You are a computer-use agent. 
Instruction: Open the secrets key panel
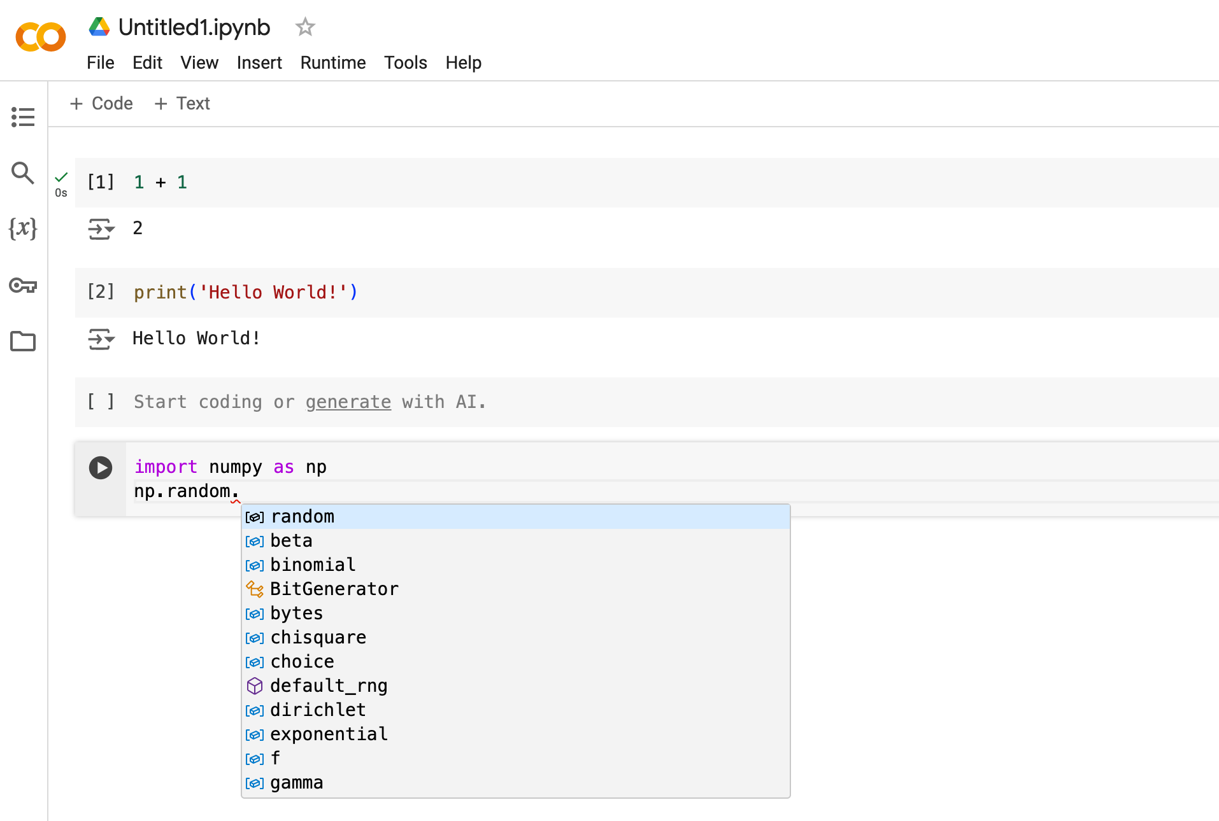point(23,285)
